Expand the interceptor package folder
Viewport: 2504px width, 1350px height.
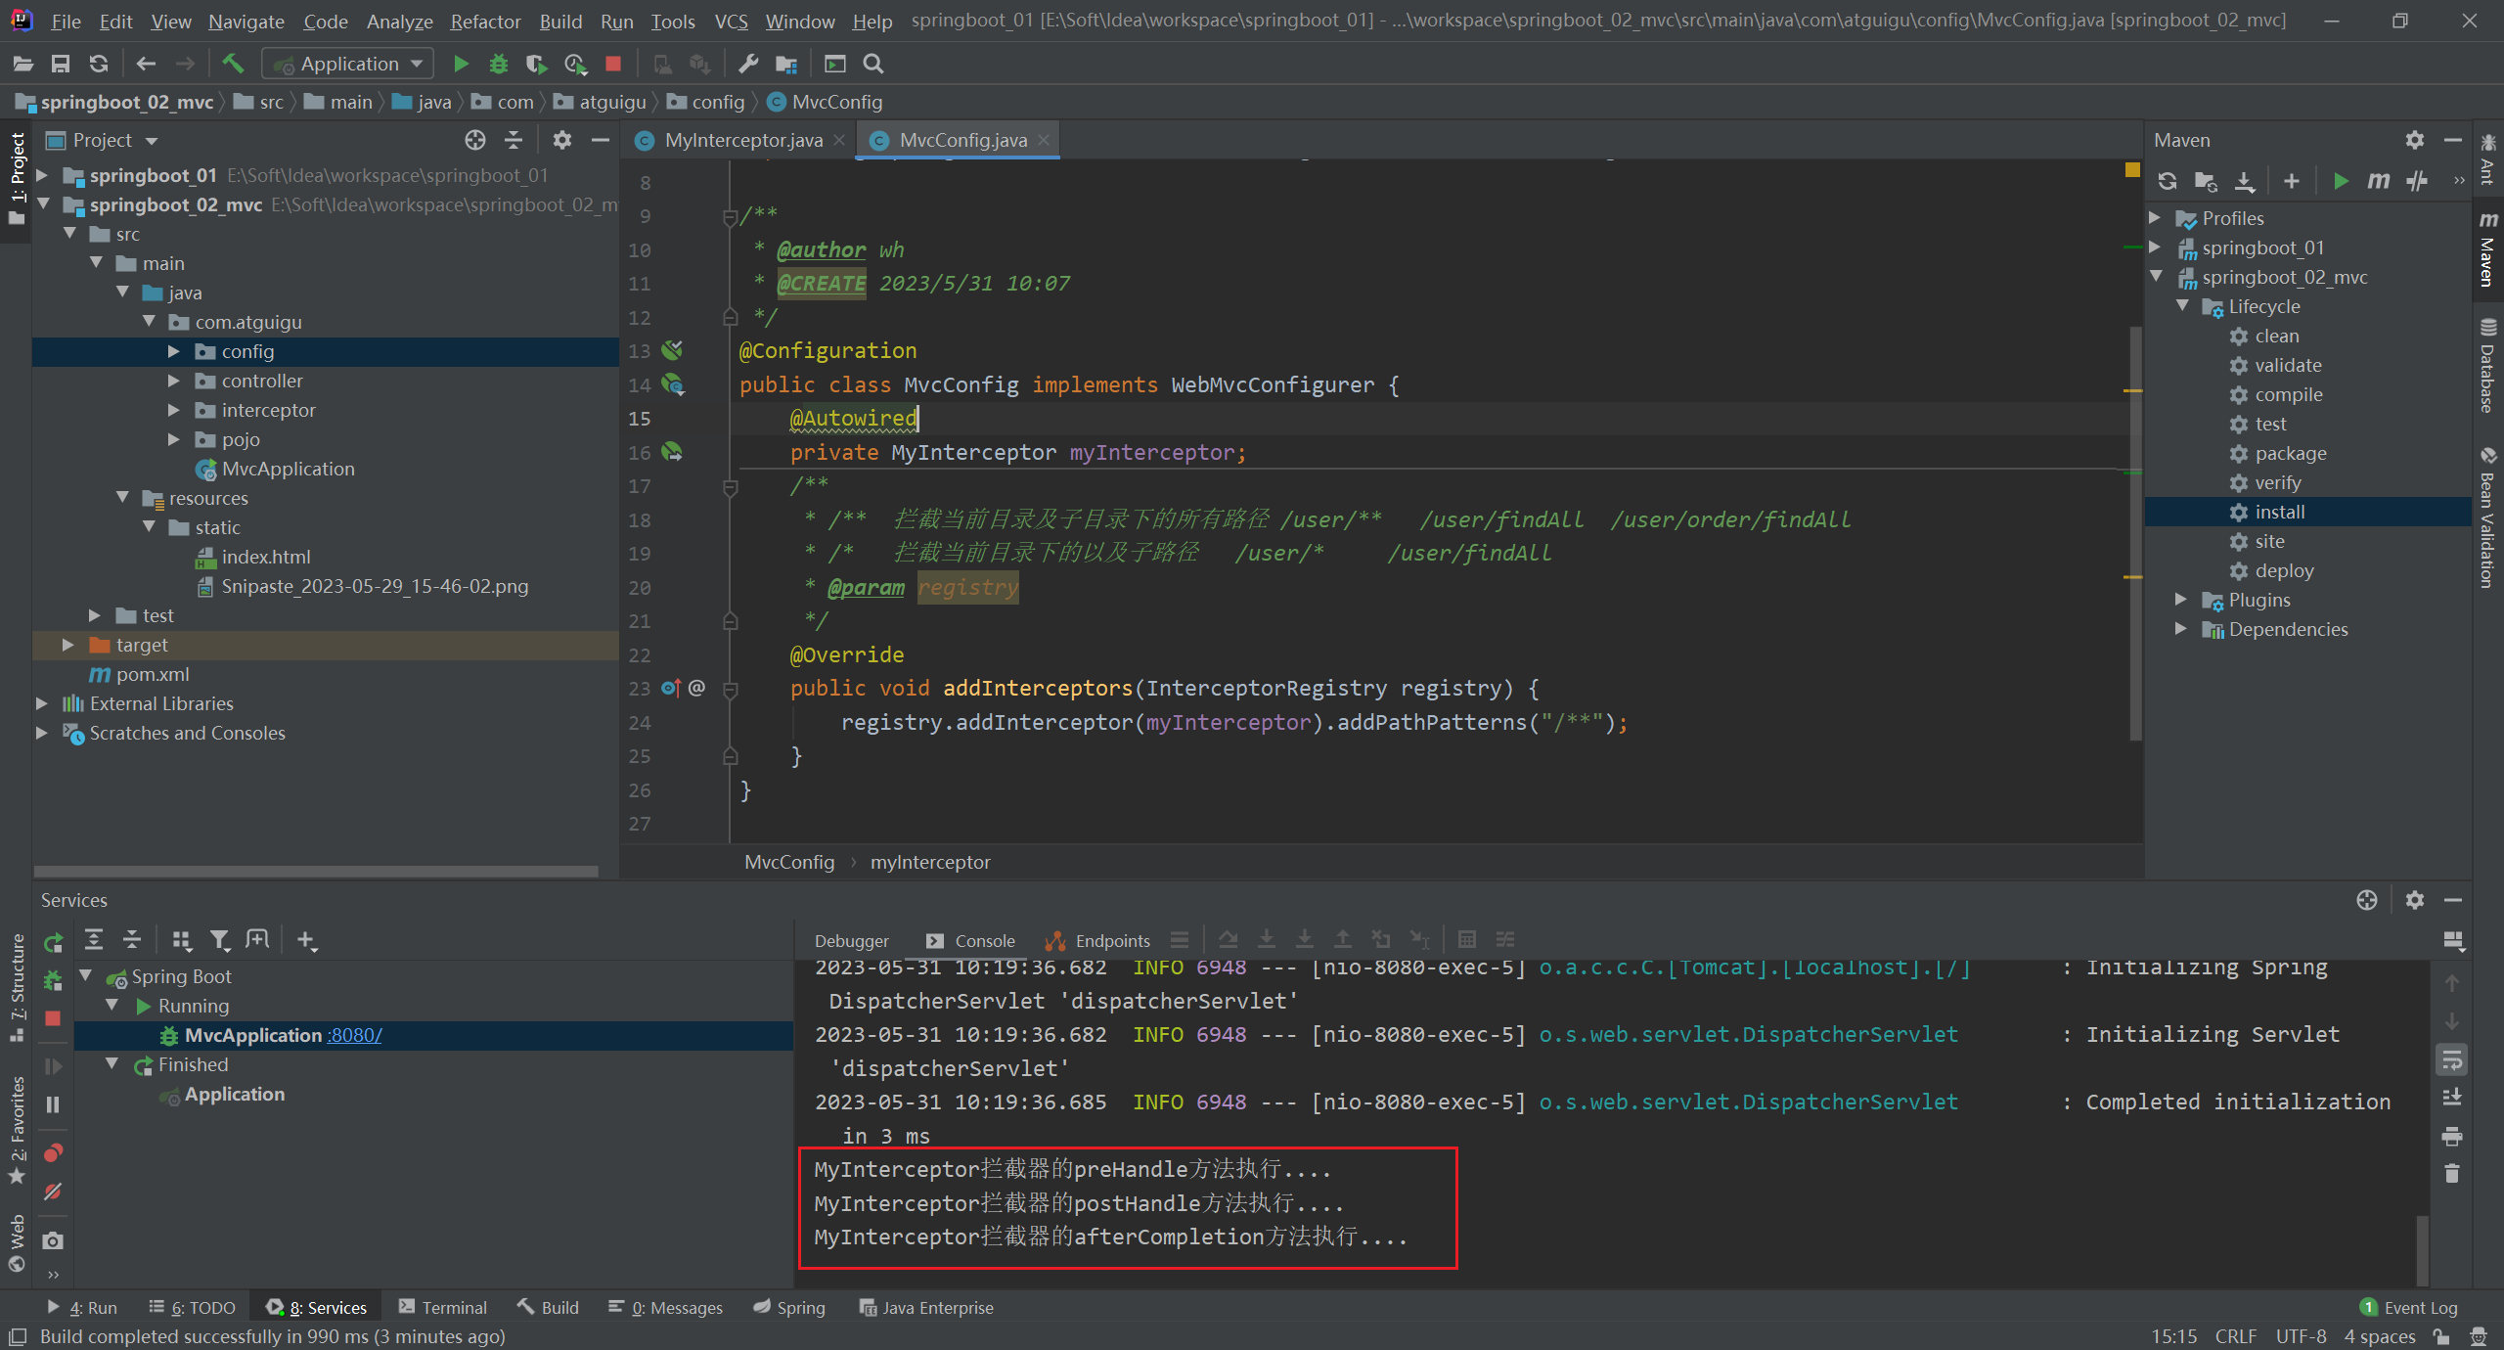click(174, 410)
